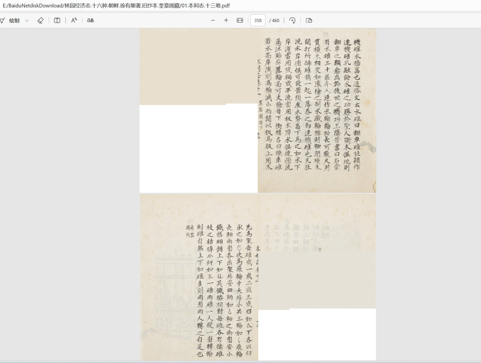The width and height of the screenshot is (481, 363).
Task: Rotate the PDF pages clockwise
Action: (292, 20)
